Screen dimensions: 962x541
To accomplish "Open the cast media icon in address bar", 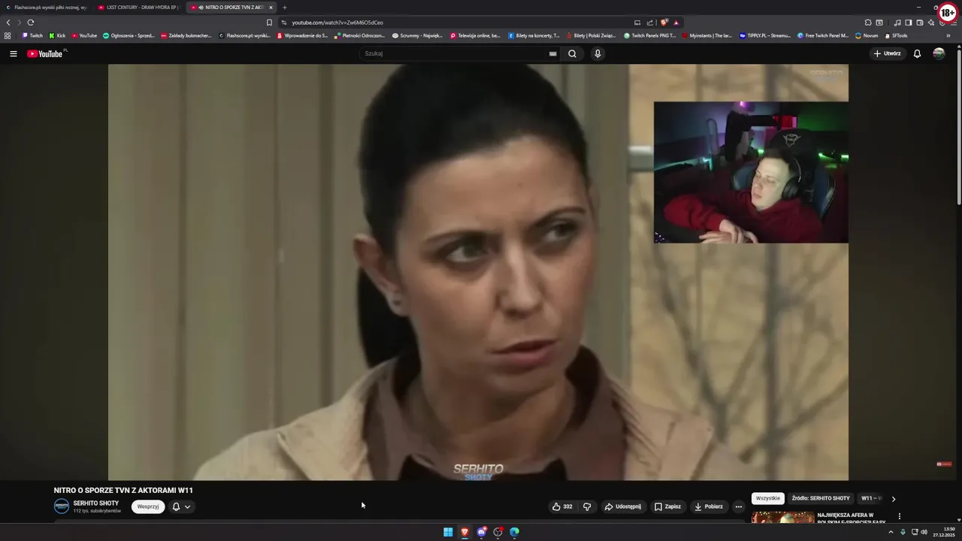I will (637, 23).
